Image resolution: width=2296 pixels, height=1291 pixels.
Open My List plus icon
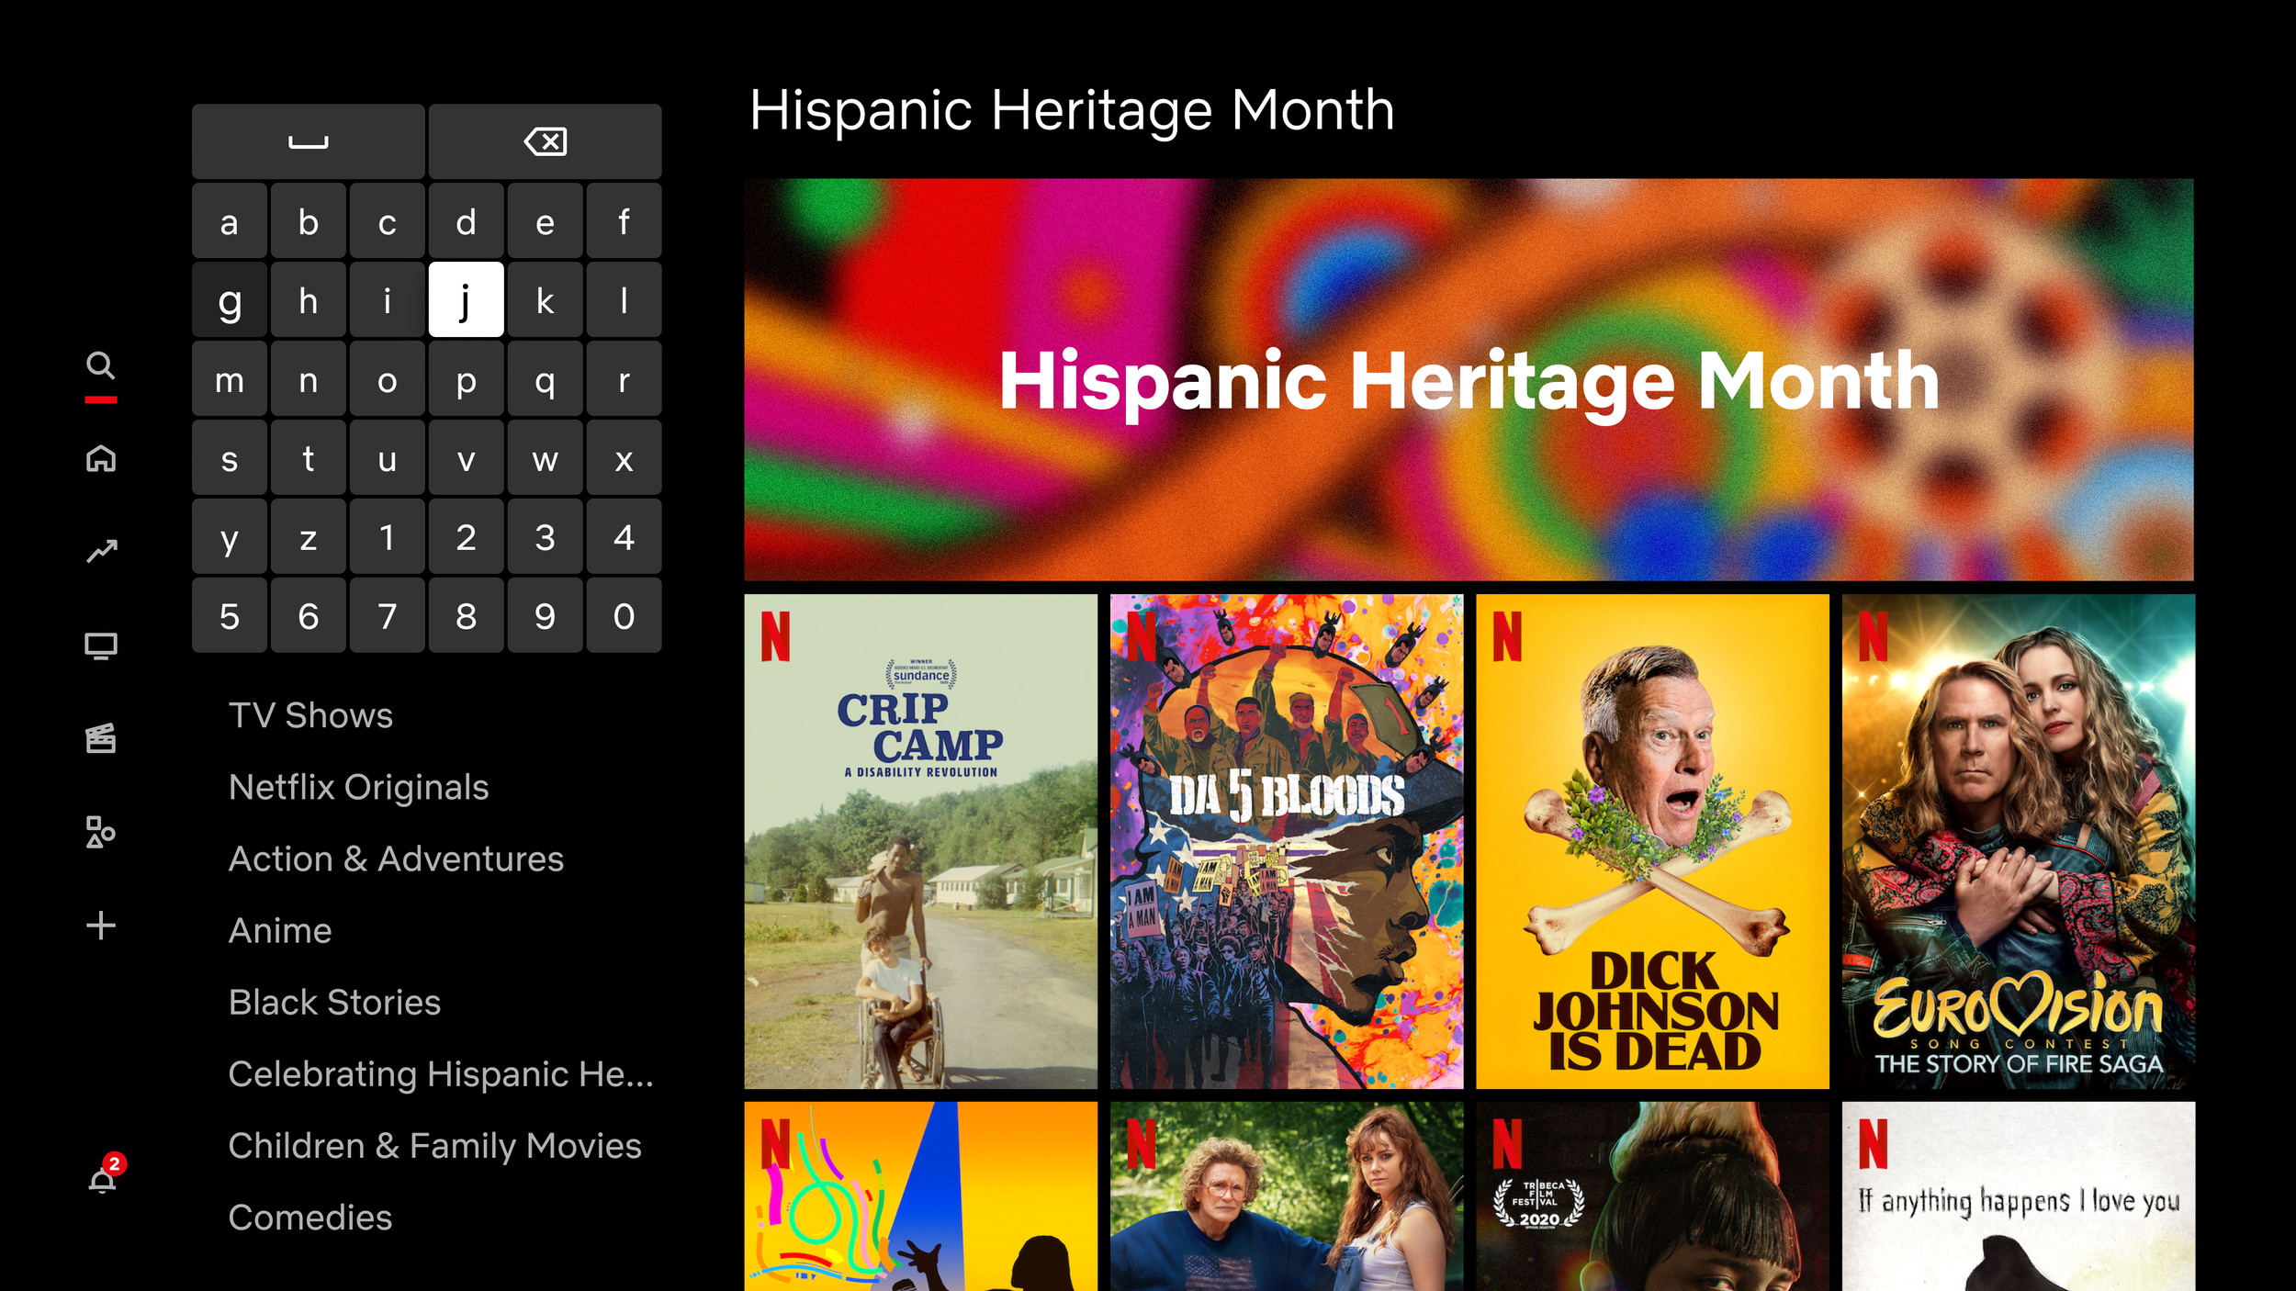(101, 926)
